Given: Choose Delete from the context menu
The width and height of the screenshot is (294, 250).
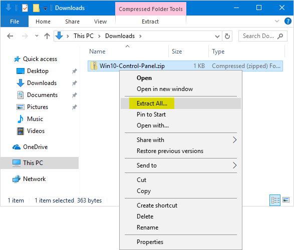Looking at the screenshot, I should 181,216.
